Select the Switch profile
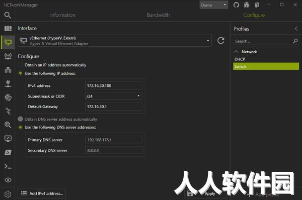This screenshot has height=200, width=302. [x=266, y=66]
